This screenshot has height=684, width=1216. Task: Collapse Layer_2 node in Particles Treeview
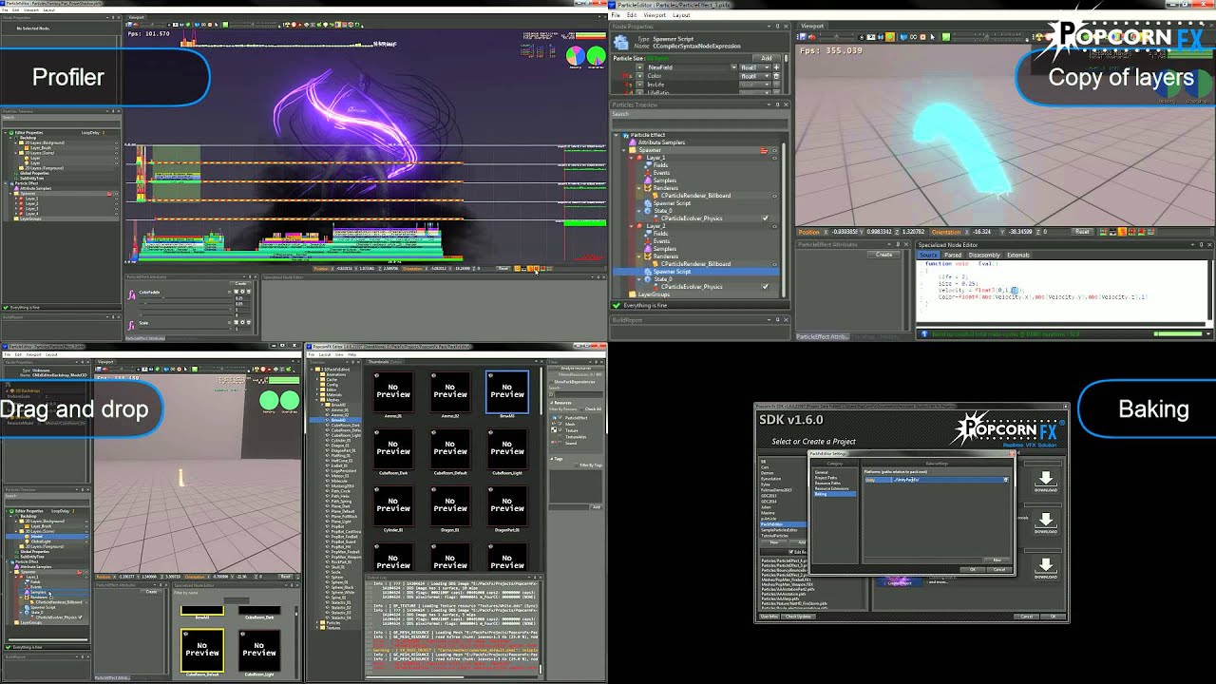pyautogui.click(x=631, y=226)
